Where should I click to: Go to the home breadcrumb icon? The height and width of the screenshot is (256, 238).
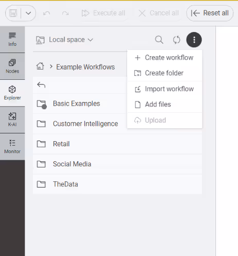[x=40, y=66]
